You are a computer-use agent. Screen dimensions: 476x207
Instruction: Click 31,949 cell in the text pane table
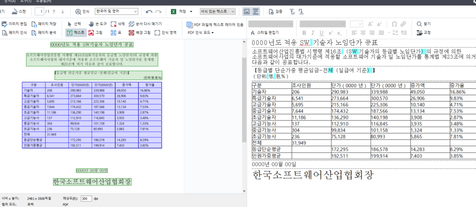[311, 143]
